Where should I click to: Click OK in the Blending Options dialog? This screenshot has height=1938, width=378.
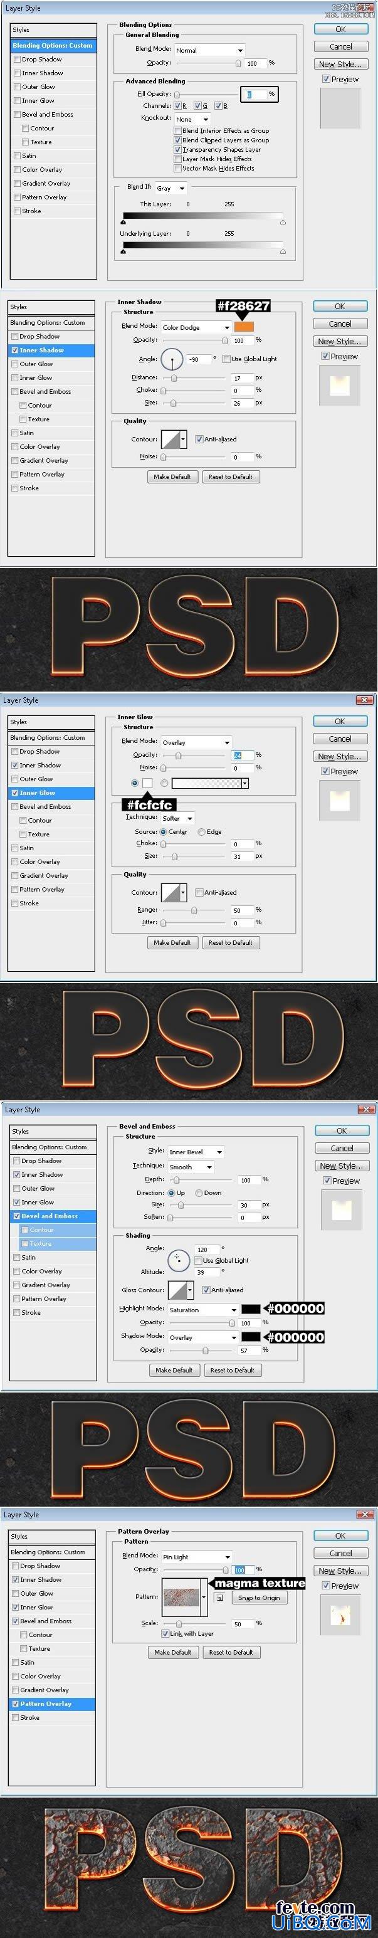[340, 29]
